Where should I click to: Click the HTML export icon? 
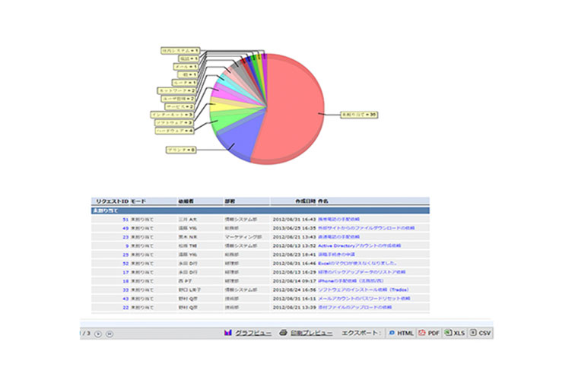coord(391,333)
